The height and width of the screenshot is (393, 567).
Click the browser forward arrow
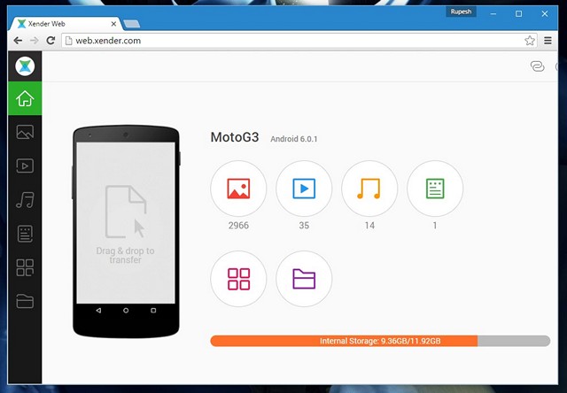coord(35,41)
